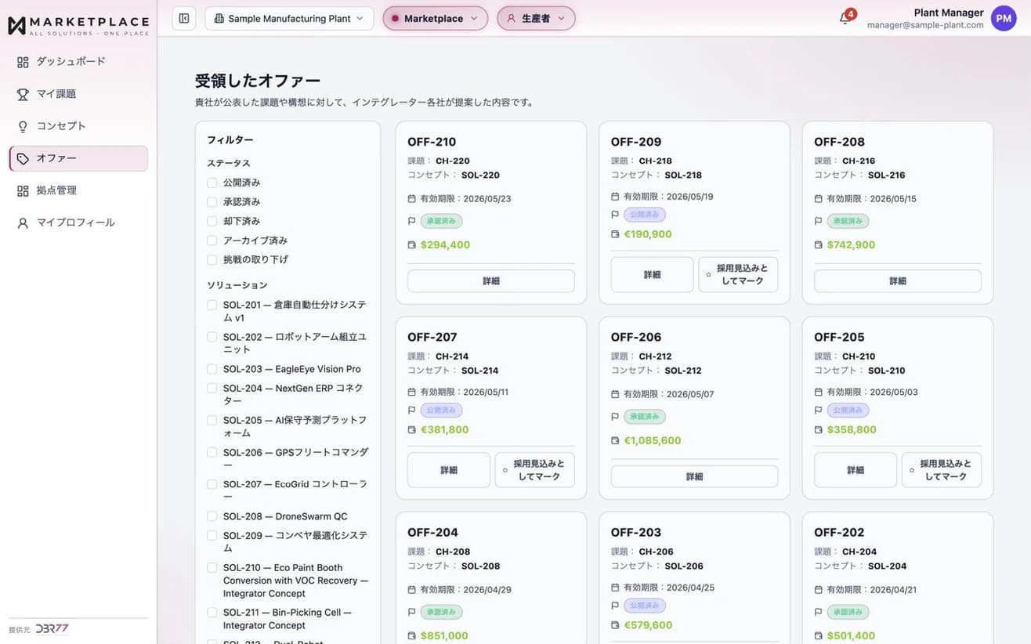Mark OFF-209 as 採用見込み
The width and height of the screenshot is (1031, 644).
pos(738,275)
